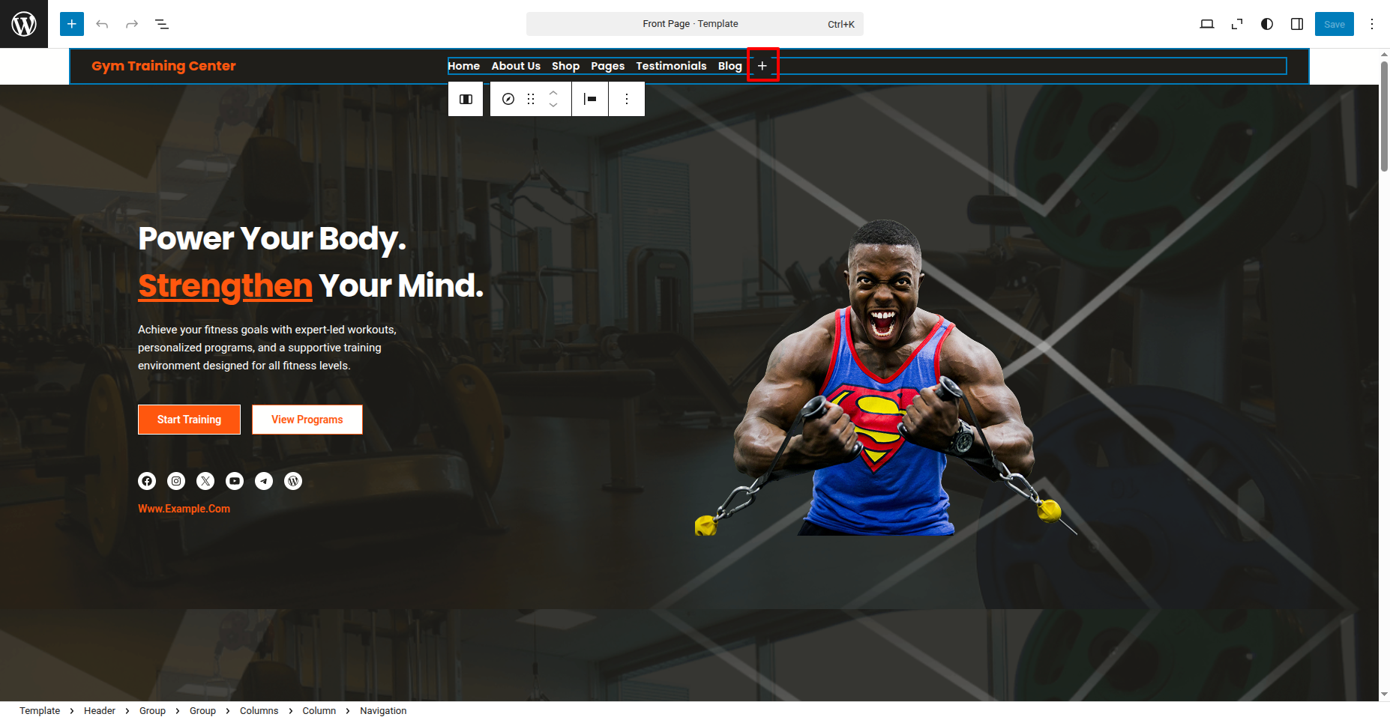Click the Facebook social icon
The height and width of the screenshot is (720, 1390).
(x=147, y=481)
